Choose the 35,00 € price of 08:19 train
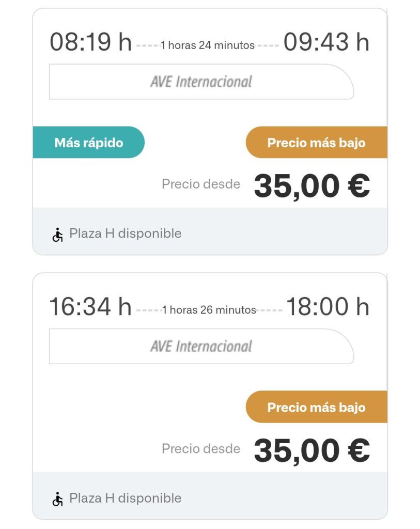 [x=312, y=186]
